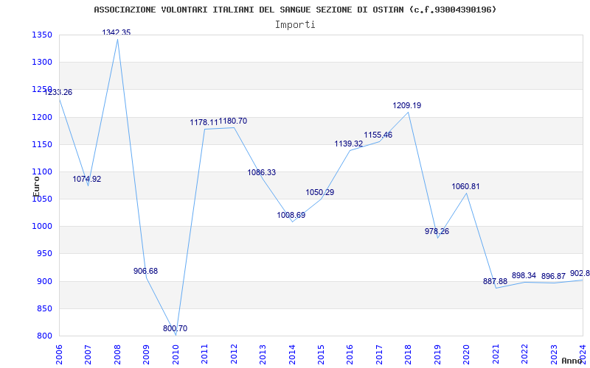Screen dimensions: 590x368
Task: Click the 898.34 data label
Action: (x=524, y=275)
